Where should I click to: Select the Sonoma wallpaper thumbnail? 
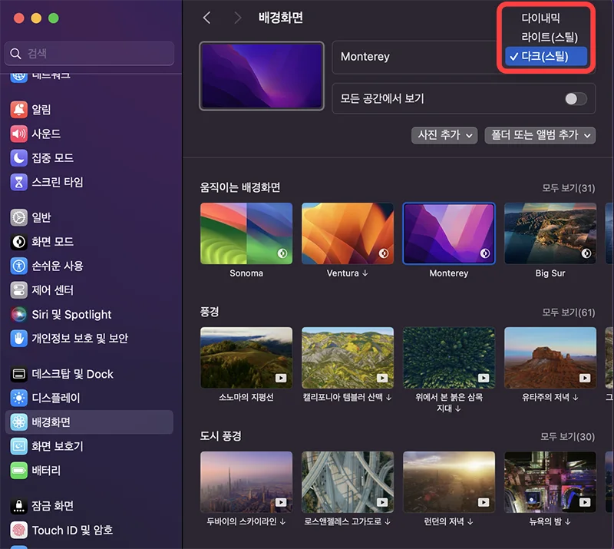tap(246, 233)
